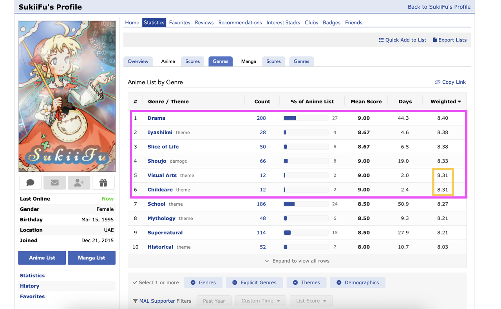Click the add friend person icon
Image resolution: width=501 pixels, height=309 pixels.
tap(79, 183)
